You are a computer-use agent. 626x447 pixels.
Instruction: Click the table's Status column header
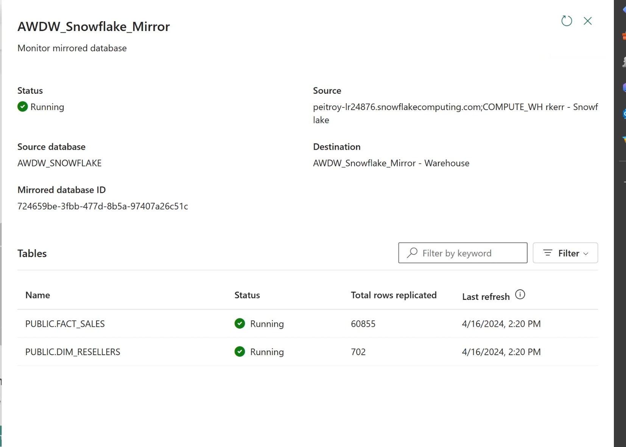coord(247,295)
